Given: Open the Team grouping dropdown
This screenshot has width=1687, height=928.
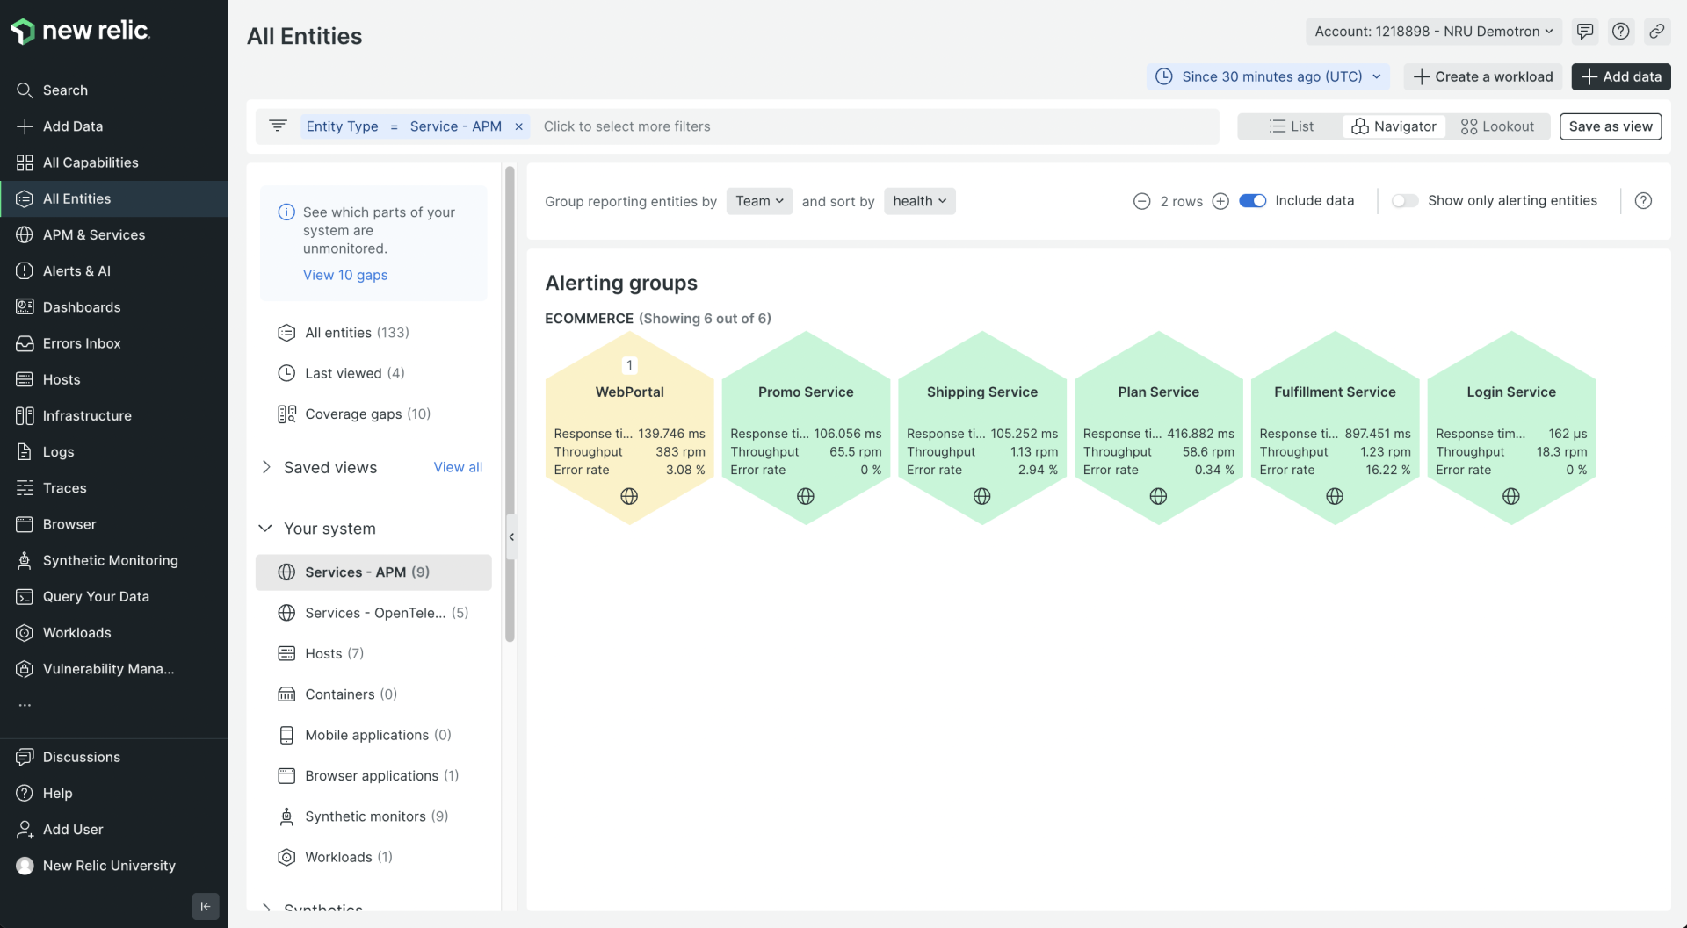Looking at the screenshot, I should [759, 201].
